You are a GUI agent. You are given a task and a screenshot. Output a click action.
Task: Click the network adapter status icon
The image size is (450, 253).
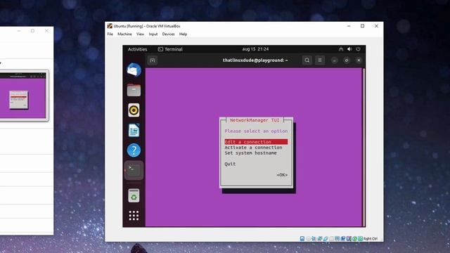click(x=319, y=239)
